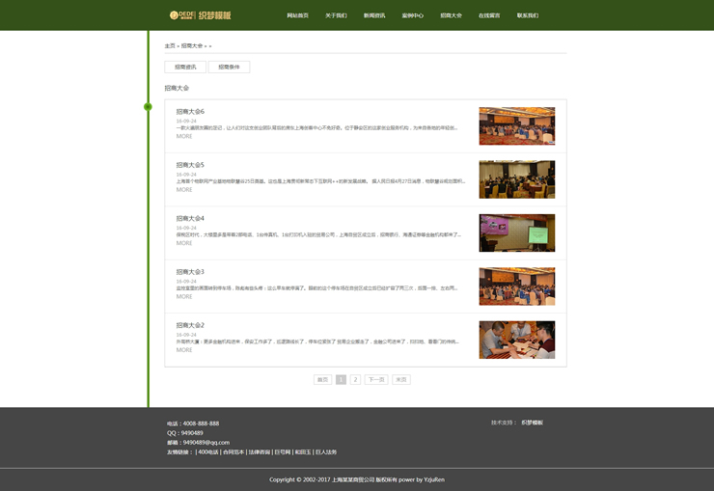Select 案例中心 from the top menu
Screen dimensions: 714x491
pyautogui.click(x=413, y=15)
